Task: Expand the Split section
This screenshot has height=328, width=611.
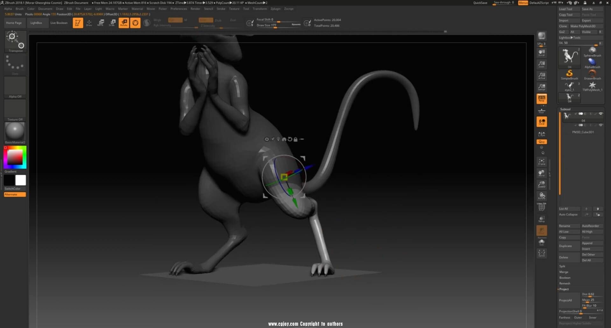Action: [x=562, y=266]
